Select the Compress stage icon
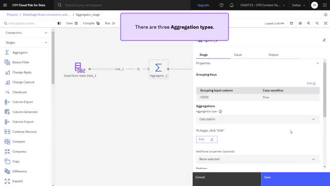 (7, 151)
